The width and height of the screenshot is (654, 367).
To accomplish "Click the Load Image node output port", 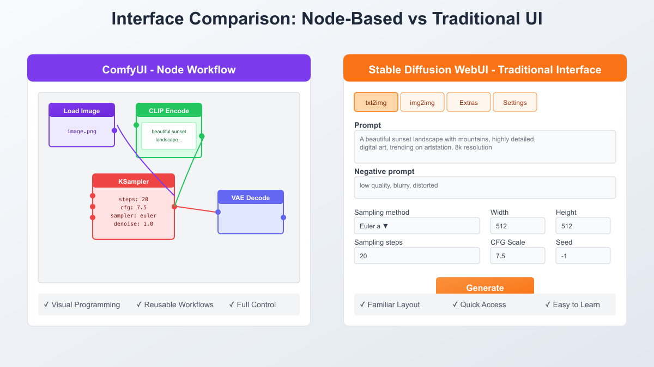I will 114,130.
